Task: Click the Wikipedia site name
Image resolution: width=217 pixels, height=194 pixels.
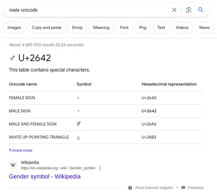Action: (x=30, y=162)
